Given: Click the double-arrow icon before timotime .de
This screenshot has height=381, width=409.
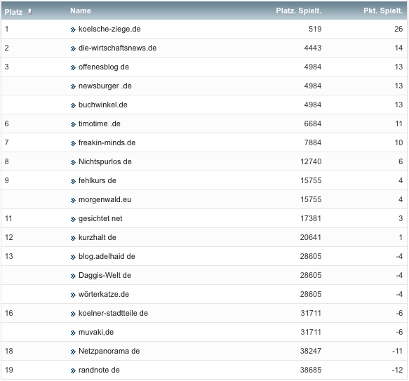Looking at the screenshot, I should pyautogui.click(x=73, y=124).
